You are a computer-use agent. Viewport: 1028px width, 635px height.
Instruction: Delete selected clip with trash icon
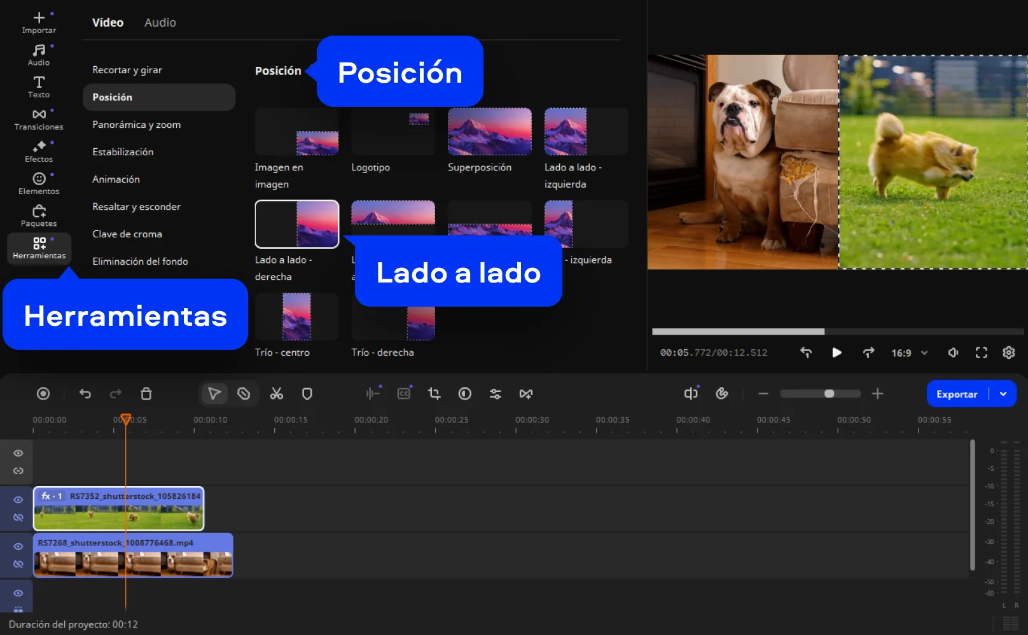(146, 394)
